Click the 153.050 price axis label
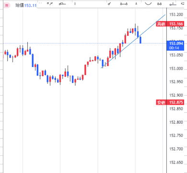Viewport: 187px width, 173px height. pos(176,55)
